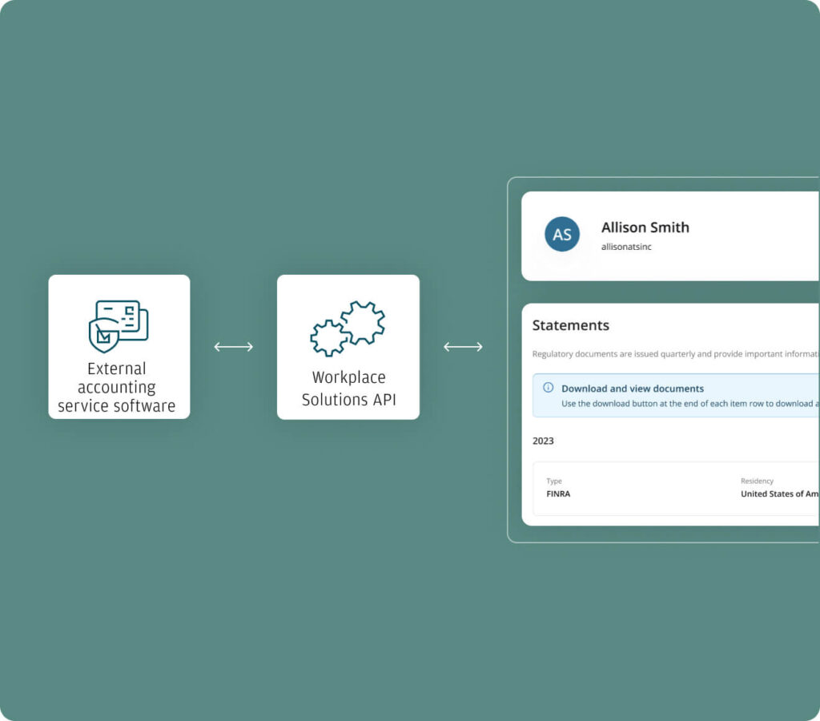Click the allisonatsinc username
The image size is (820, 721).
point(626,247)
